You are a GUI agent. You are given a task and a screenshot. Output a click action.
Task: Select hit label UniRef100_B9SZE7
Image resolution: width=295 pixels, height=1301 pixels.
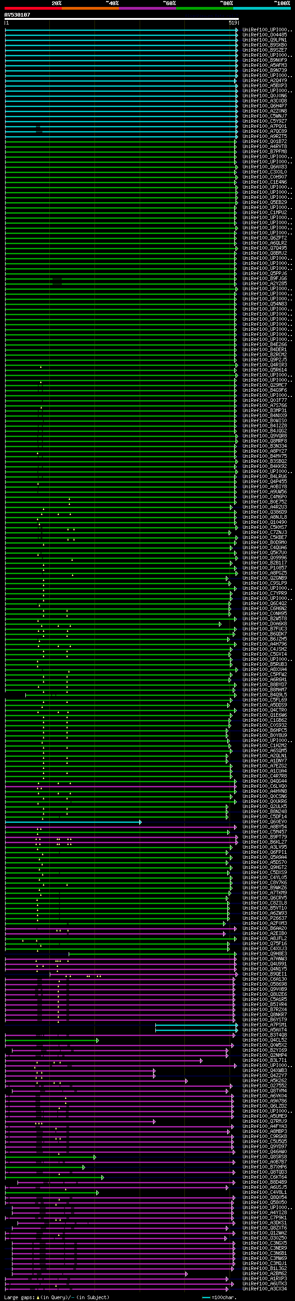coord(265,50)
